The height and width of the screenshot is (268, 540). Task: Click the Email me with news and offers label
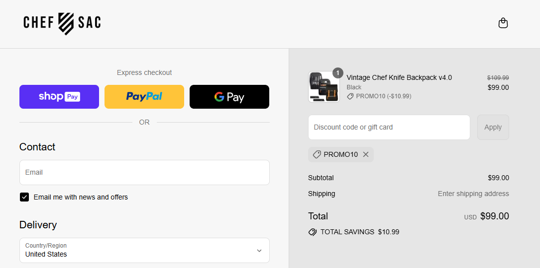coord(81,197)
